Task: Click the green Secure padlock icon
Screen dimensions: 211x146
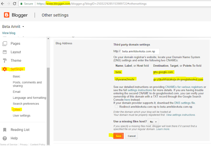Action: [x=21, y=4]
